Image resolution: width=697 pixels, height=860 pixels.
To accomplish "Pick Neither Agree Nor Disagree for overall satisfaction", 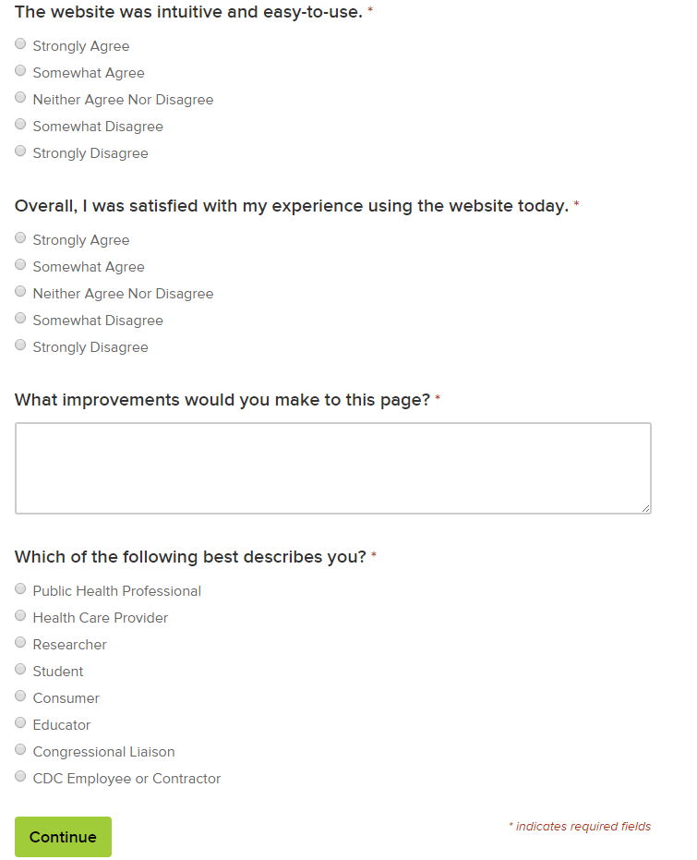I will coord(20,292).
